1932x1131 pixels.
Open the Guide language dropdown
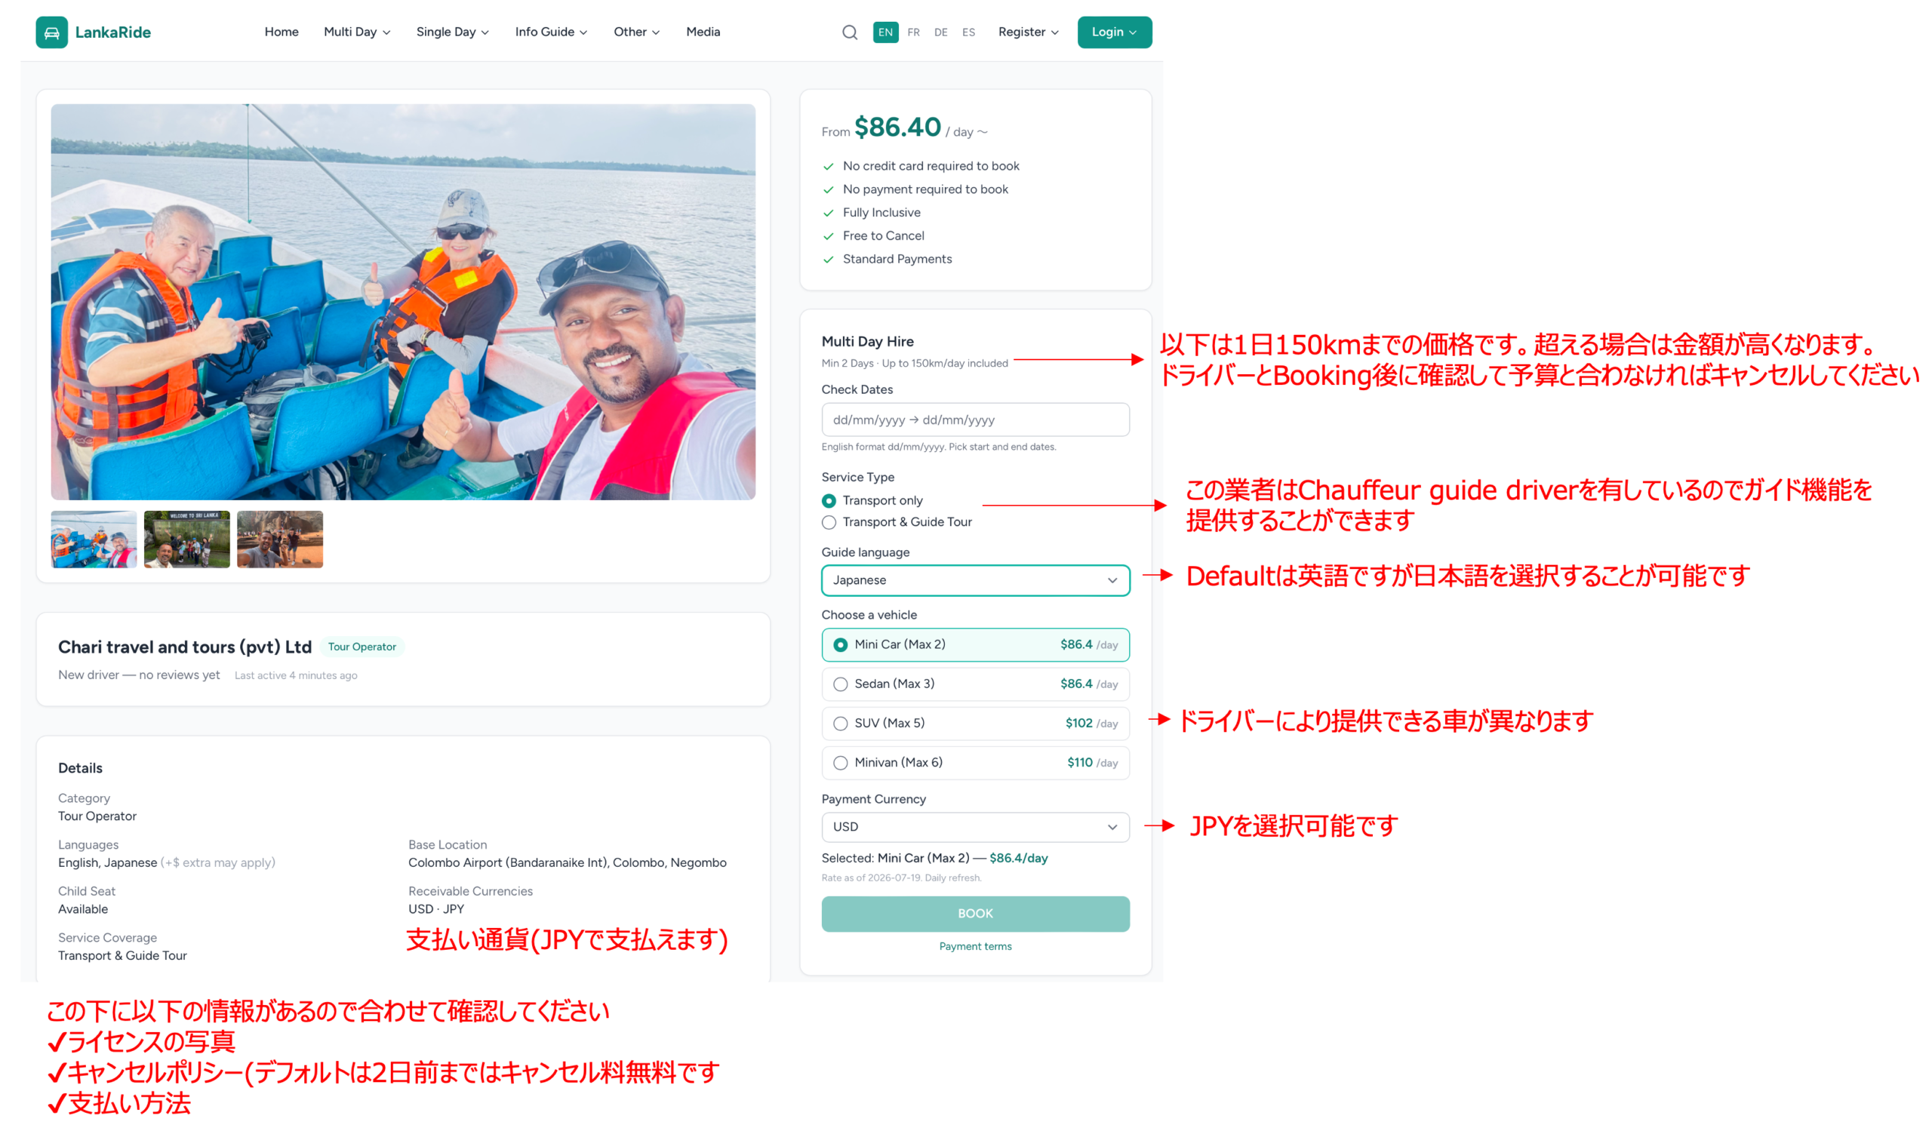click(x=975, y=580)
